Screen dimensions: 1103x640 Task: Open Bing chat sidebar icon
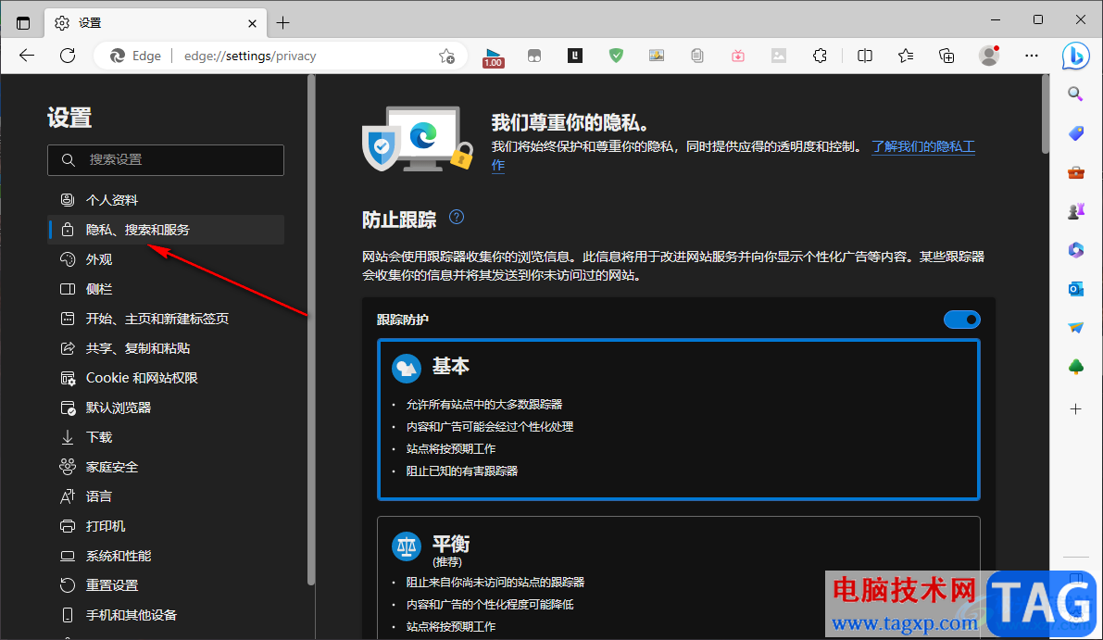point(1075,56)
